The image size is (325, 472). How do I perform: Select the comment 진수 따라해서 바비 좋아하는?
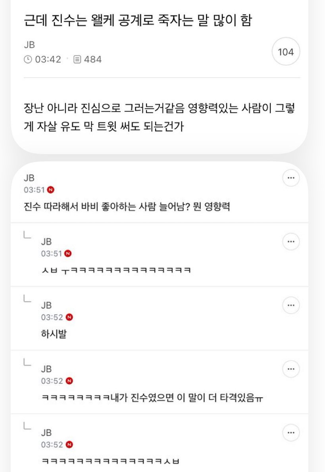coord(127,207)
